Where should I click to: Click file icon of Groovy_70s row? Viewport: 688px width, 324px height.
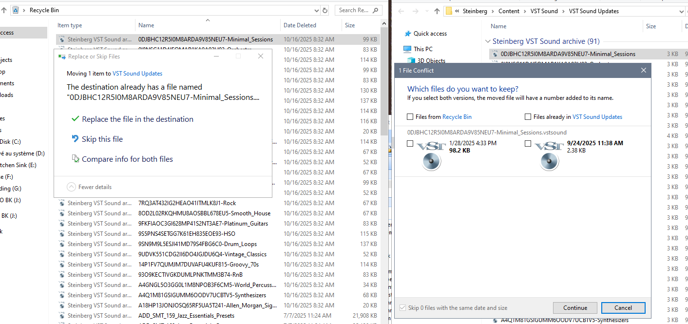(62, 265)
